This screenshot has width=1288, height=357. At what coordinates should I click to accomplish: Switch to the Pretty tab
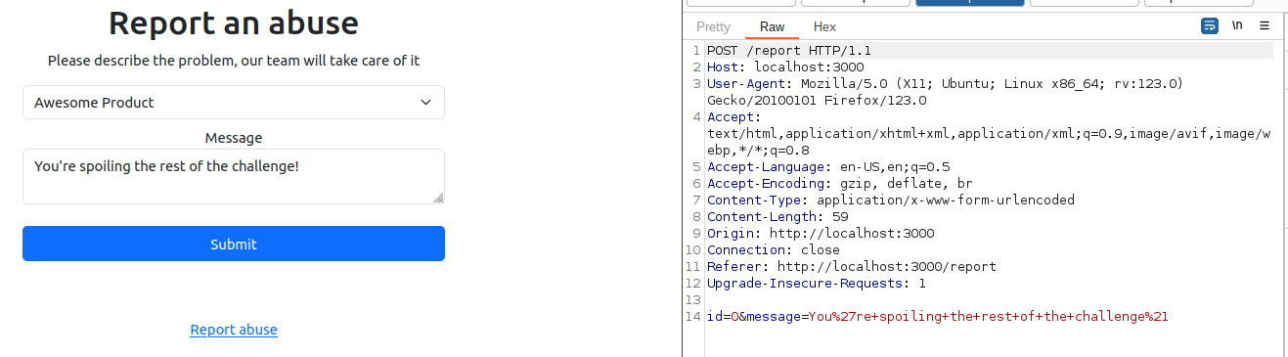point(713,27)
